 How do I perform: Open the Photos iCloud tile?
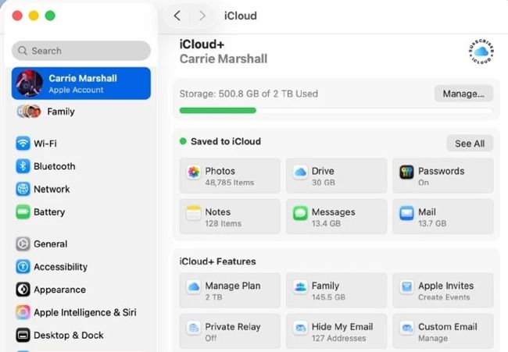point(230,176)
